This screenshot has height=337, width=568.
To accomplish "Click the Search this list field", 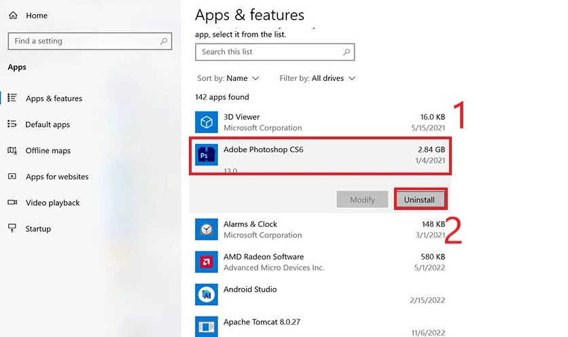I will tap(268, 52).
